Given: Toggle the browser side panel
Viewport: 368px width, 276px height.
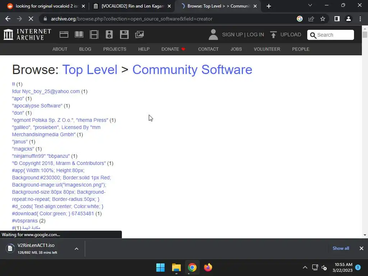Looking at the screenshot, I should (337, 19).
